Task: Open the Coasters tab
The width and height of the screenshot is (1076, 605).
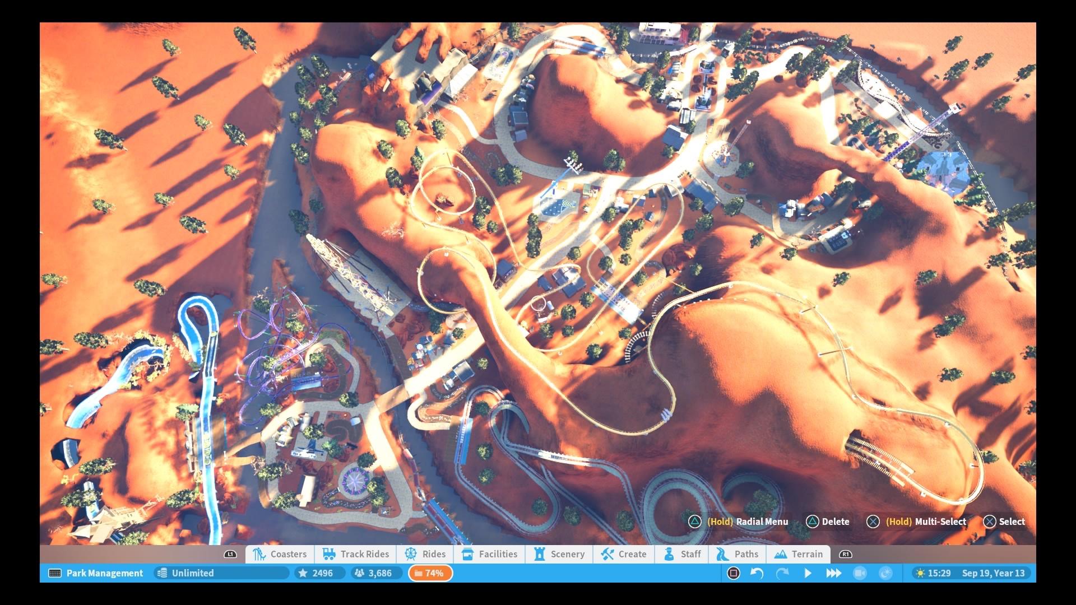Action: coord(280,554)
